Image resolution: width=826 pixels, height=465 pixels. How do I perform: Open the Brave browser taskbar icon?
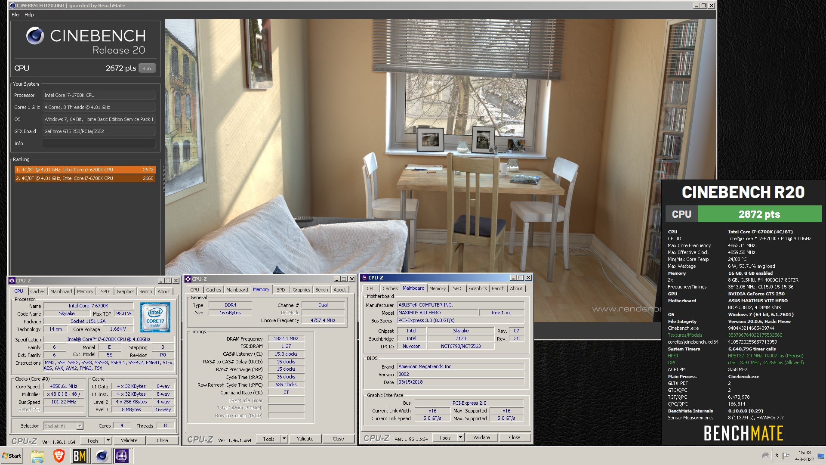tap(59, 456)
